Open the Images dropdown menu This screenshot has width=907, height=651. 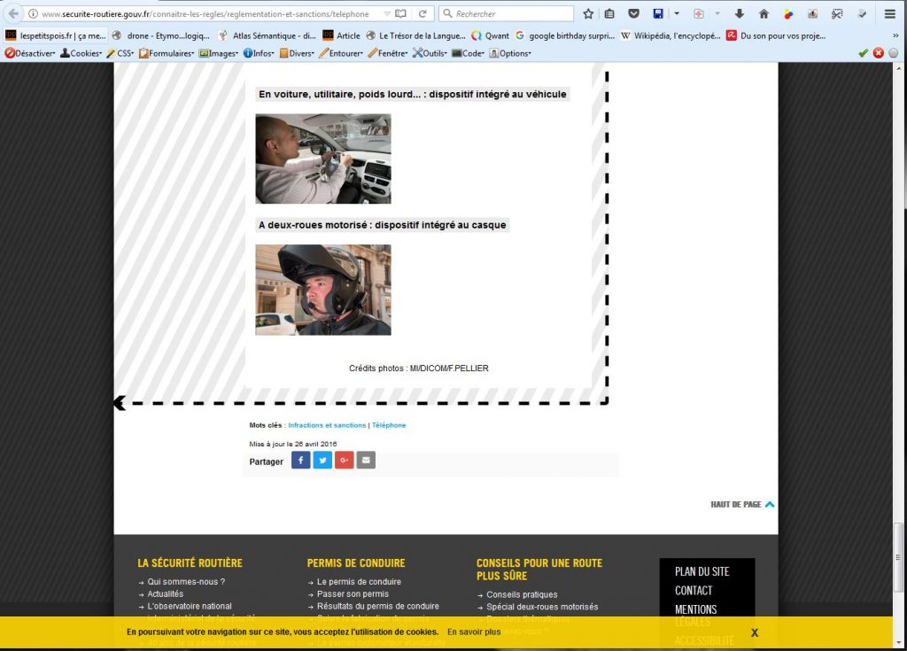click(x=219, y=53)
